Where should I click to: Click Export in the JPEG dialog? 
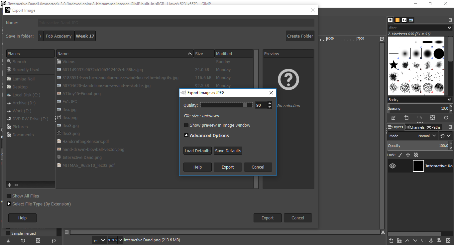coord(228,167)
